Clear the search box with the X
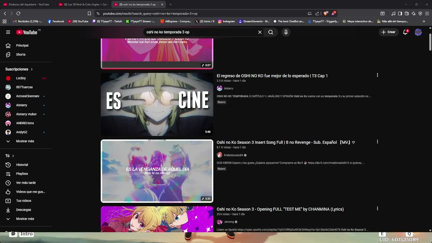This screenshot has width=432, height=243. (260, 32)
